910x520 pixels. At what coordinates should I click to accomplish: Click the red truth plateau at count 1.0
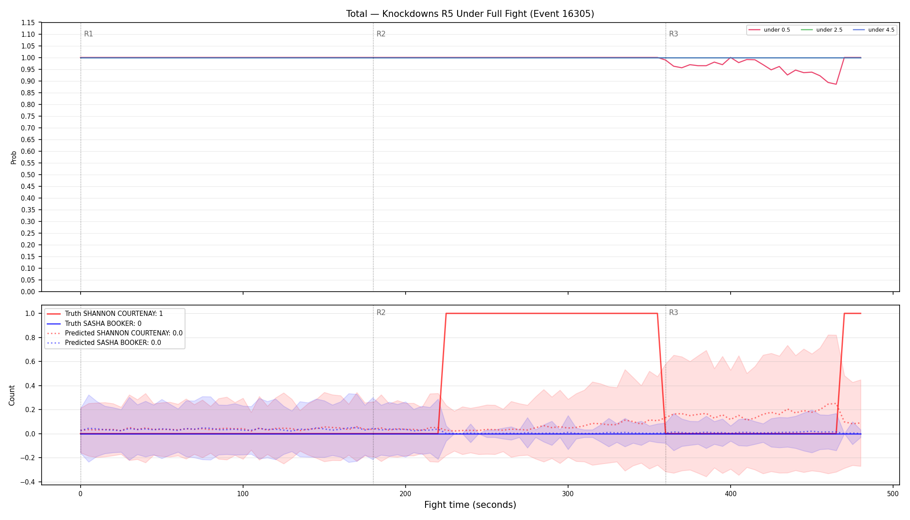tap(552, 313)
